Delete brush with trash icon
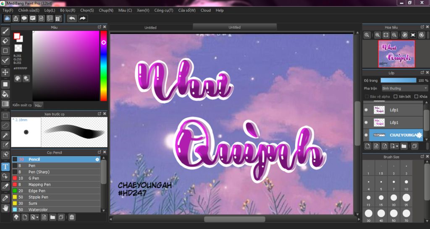430x229 pixels. coord(71,217)
